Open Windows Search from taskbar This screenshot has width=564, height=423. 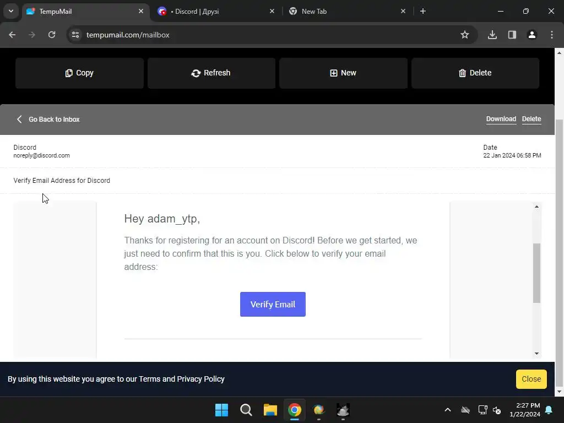tap(246, 410)
